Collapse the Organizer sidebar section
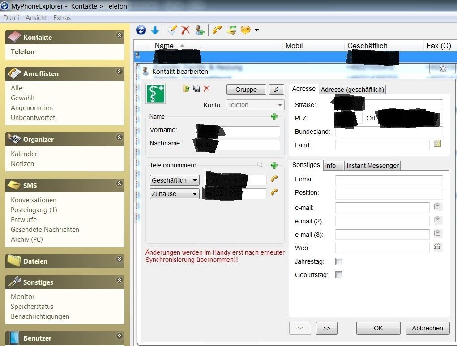Image resolution: width=457 pixels, height=346 pixels. [119, 137]
